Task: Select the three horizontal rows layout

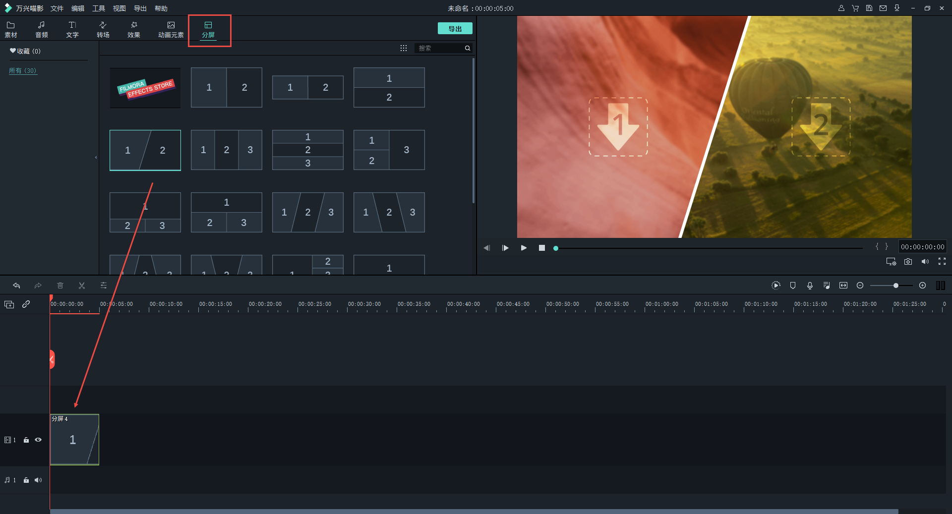Action: (x=308, y=150)
